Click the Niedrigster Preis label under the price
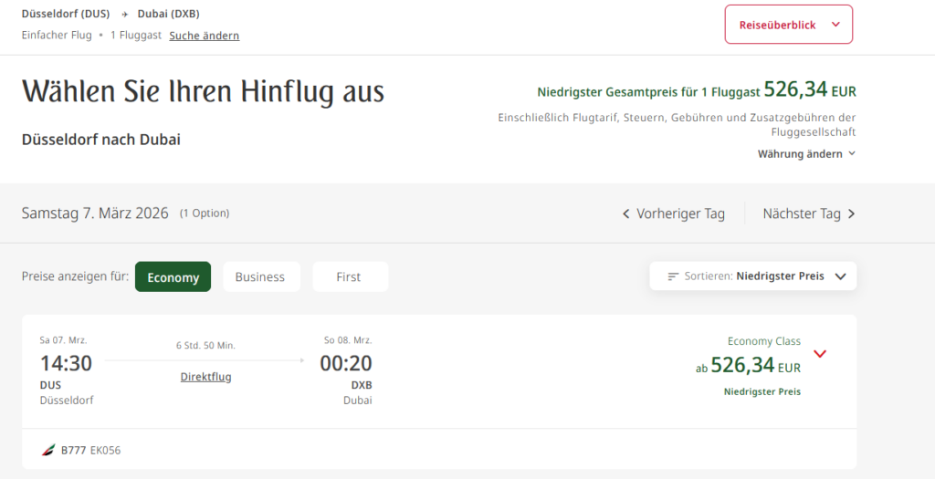The image size is (935, 479). 762,391
